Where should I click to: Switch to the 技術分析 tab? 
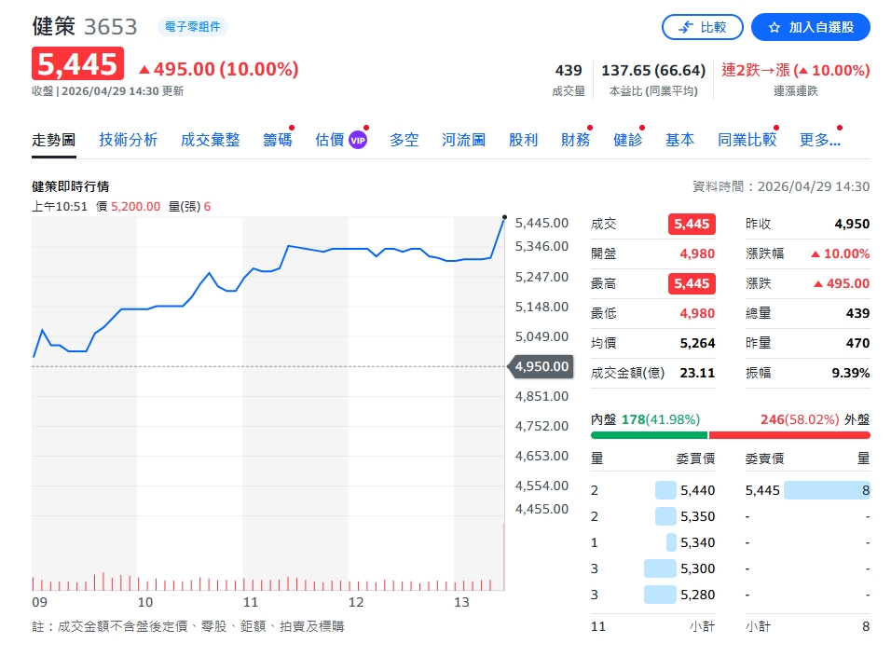click(128, 138)
